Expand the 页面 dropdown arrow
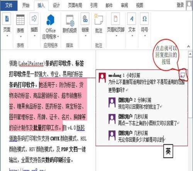 click(7, 36)
